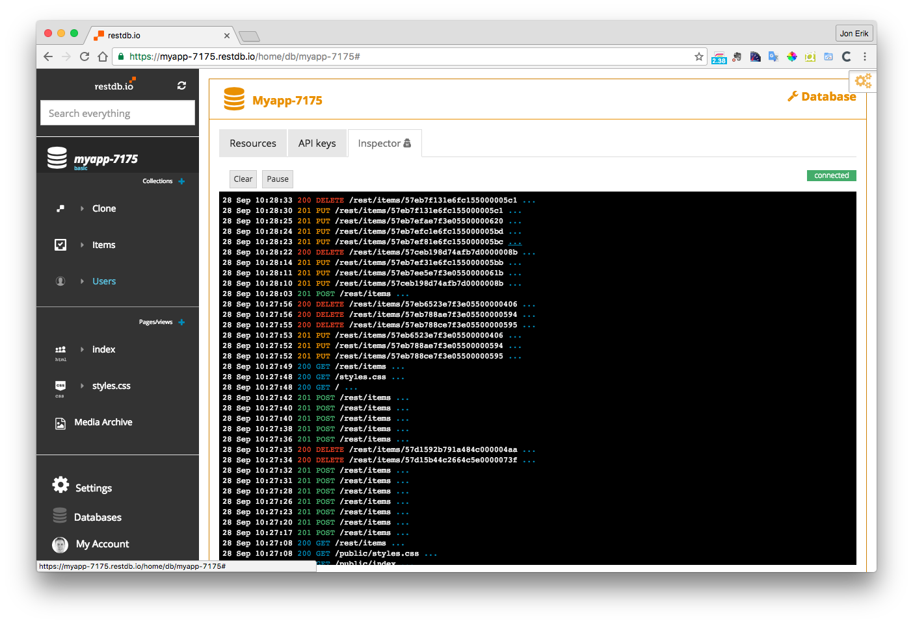Open the index page link
The height and width of the screenshot is (624, 913).
click(104, 349)
